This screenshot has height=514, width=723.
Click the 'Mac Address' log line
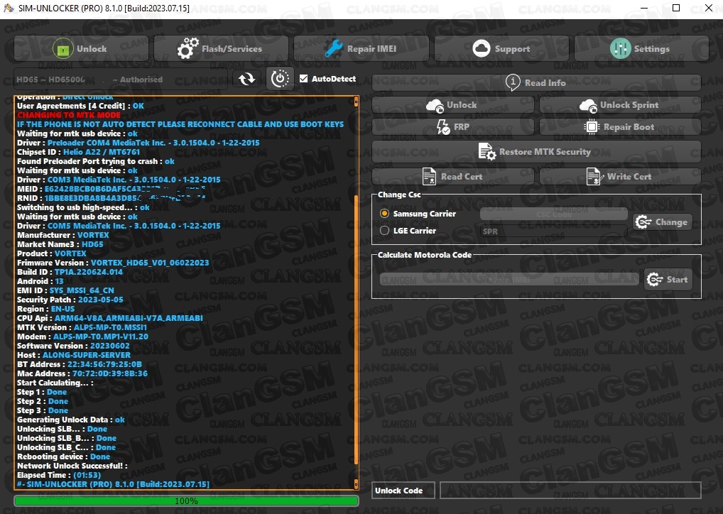[x=82, y=373]
